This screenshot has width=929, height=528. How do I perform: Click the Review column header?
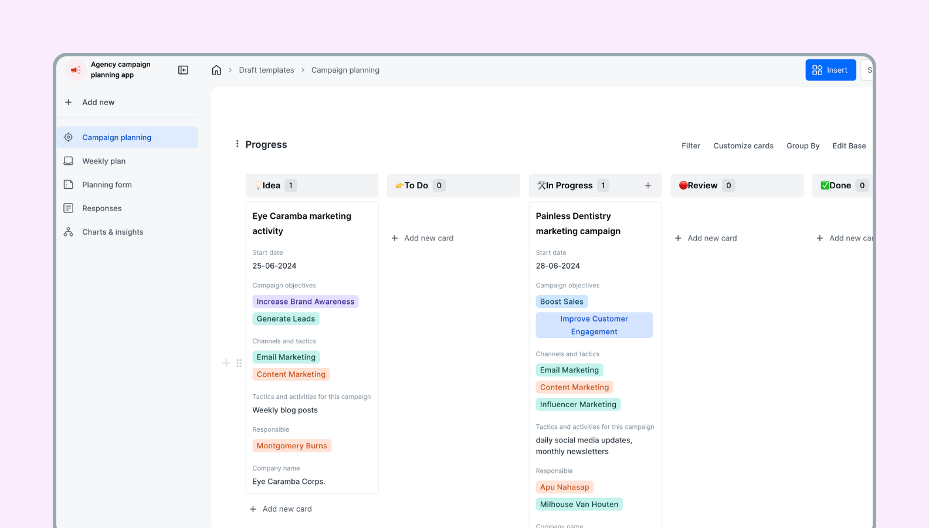[x=737, y=185]
